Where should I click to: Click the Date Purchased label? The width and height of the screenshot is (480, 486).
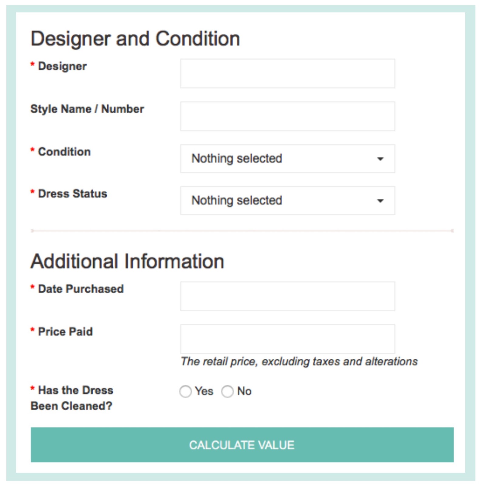tap(81, 289)
